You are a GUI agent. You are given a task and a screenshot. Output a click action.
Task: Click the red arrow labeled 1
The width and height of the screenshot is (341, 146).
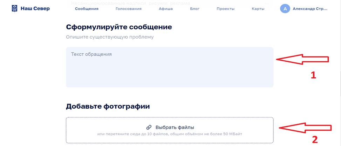303,59
